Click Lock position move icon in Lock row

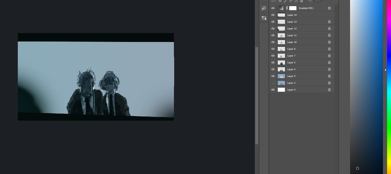coord(291,1)
